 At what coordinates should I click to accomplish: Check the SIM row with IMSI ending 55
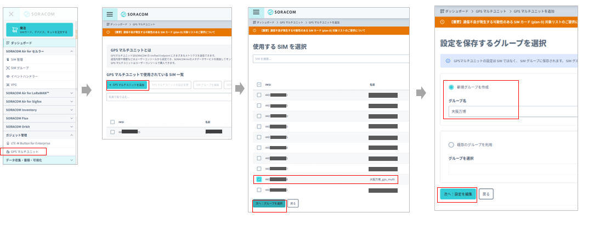pyautogui.click(x=112, y=132)
